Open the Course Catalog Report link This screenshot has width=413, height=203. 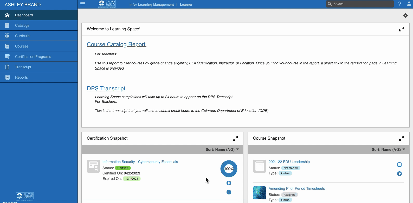(117, 44)
